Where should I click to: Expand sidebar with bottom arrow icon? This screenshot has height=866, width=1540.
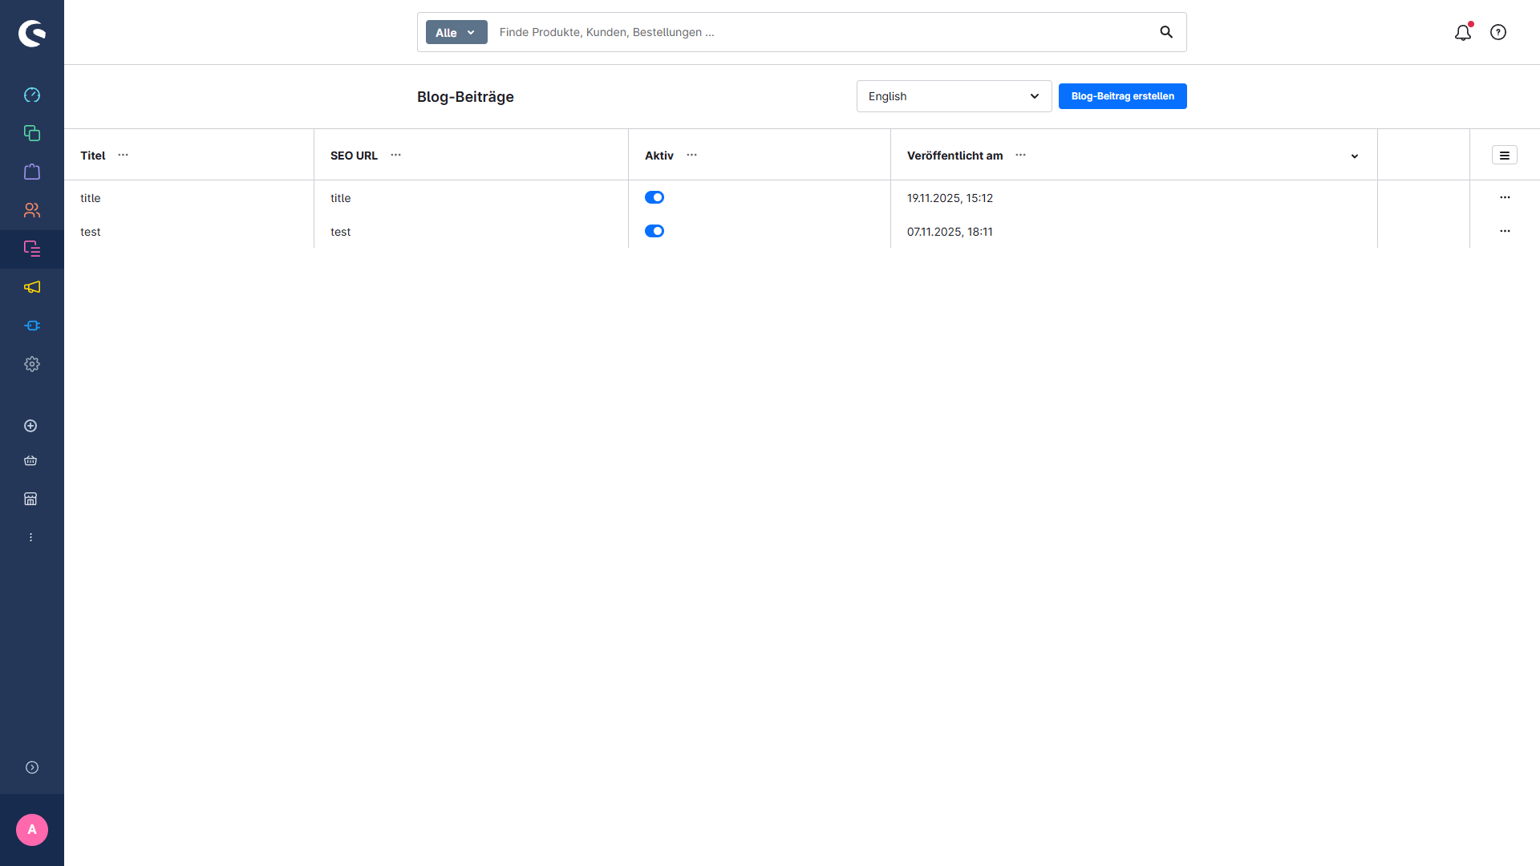click(32, 767)
